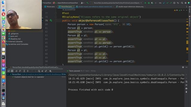The width and height of the screenshot is (191, 107).
Task: Go to the next highlighted problem arrow
Action: click(x=187, y=10)
